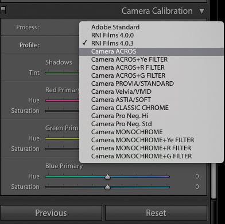This screenshot has height=224, width=225.
Task: Click the Previous button
Action: click(x=51, y=213)
